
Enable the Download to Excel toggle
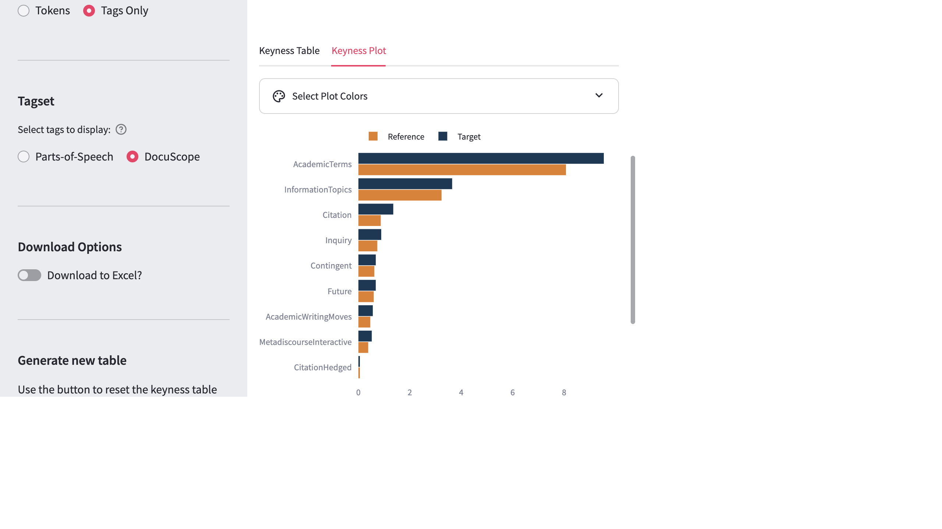pyautogui.click(x=29, y=275)
